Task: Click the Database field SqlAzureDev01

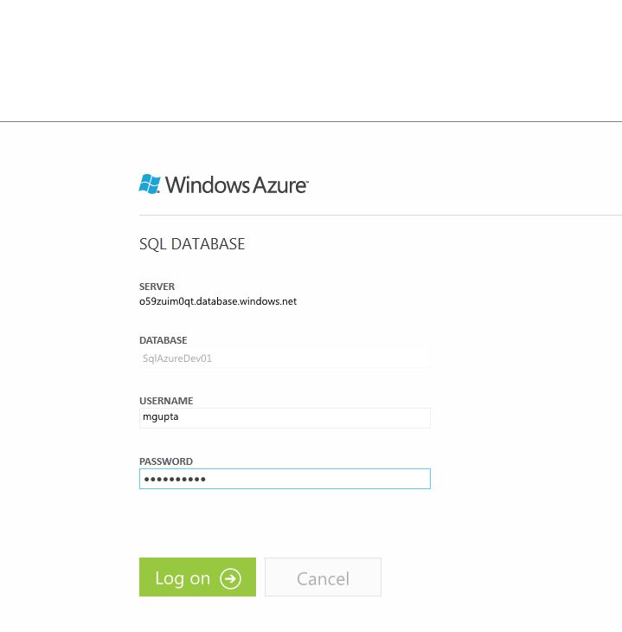Action: [x=285, y=358]
